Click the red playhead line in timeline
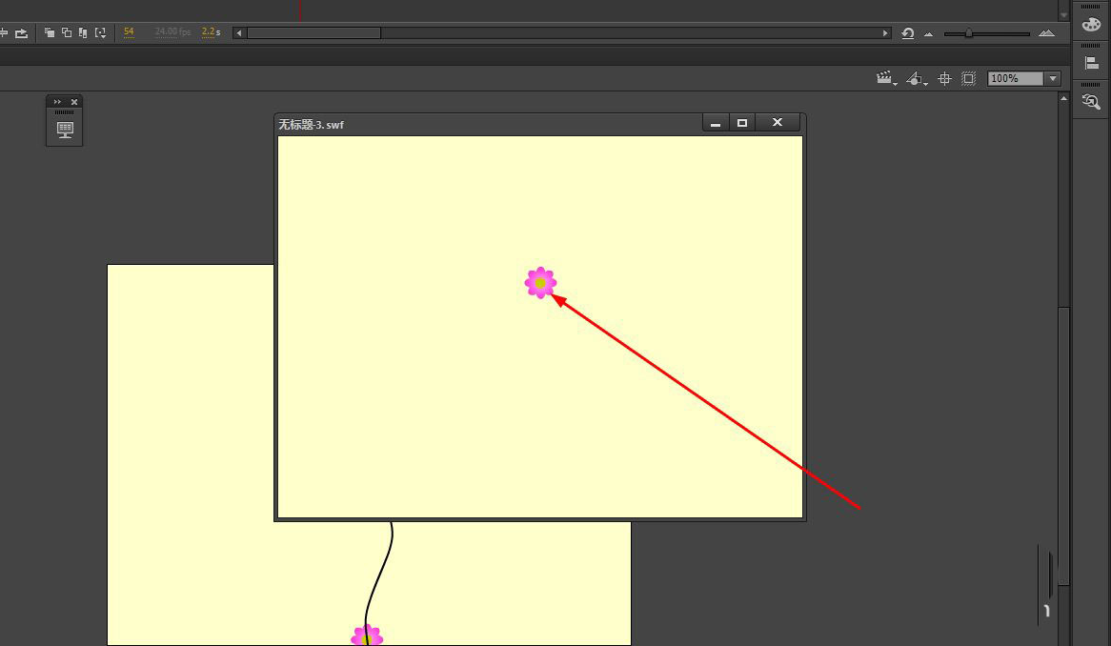1111x646 pixels. [x=300, y=10]
